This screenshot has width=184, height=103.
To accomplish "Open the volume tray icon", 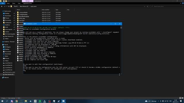I will [165, 101].
